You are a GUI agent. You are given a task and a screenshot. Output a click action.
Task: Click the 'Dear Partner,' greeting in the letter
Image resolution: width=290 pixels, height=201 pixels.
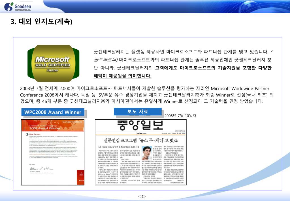tap(35, 134)
